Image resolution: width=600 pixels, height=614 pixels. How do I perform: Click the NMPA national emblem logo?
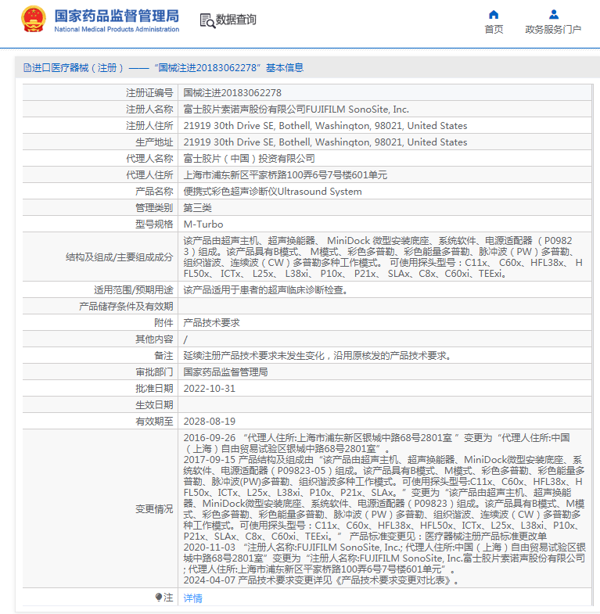(x=34, y=19)
